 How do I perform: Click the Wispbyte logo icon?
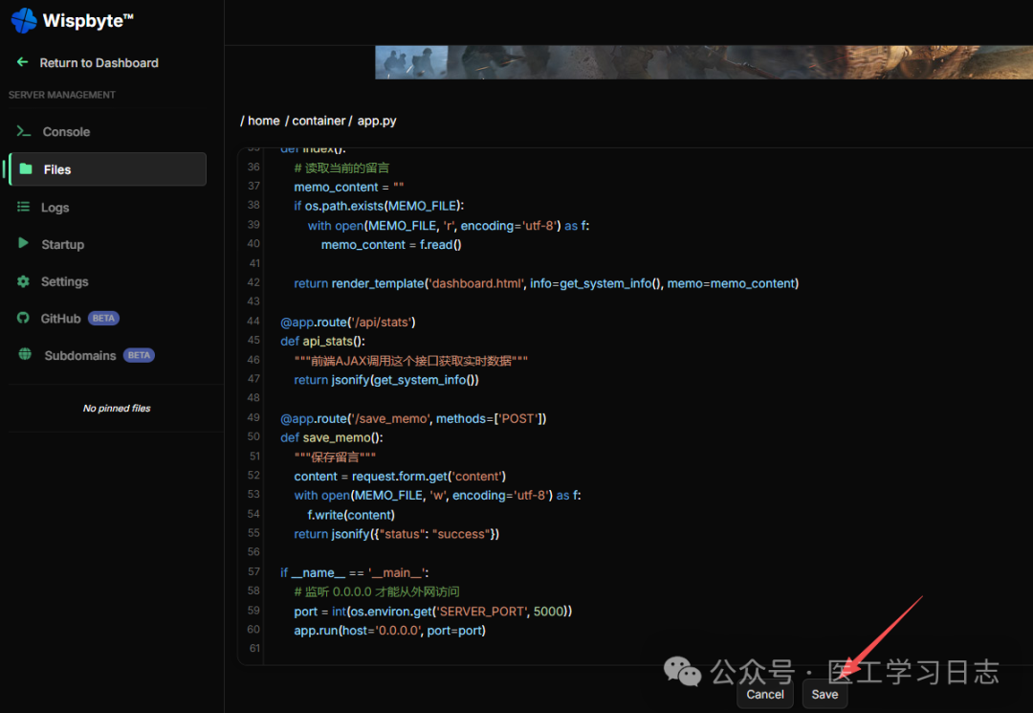pyautogui.click(x=24, y=20)
